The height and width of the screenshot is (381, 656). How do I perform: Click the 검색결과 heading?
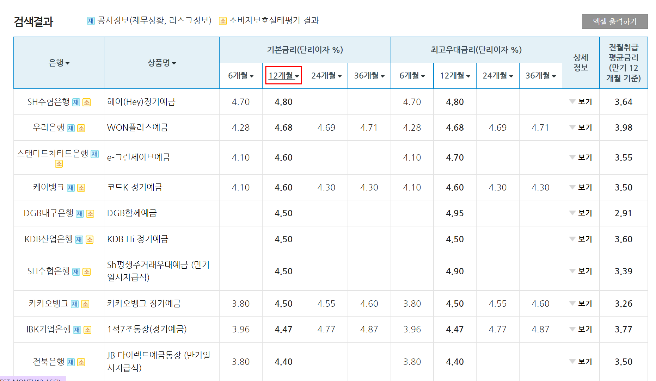click(x=33, y=21)
